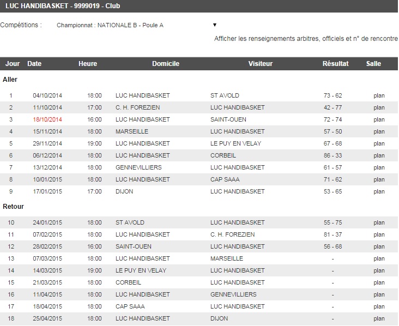The height and width of the screenshot is (326, 399).
Task: Open plan link for 28/02/2015 match
Action: [379, 246]
